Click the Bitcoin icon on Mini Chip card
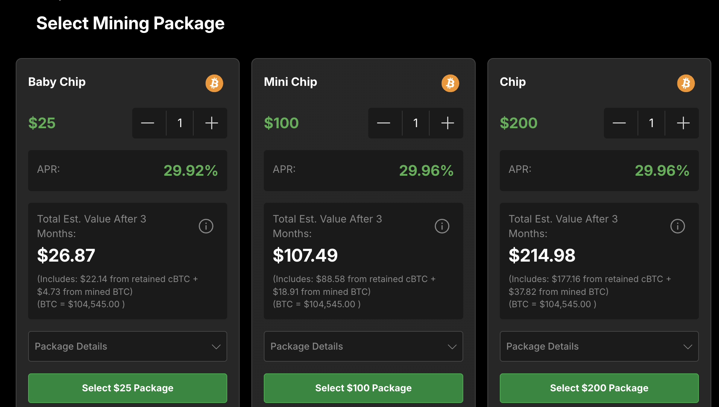This screenshot has width=719, height=407. [450, 83]
